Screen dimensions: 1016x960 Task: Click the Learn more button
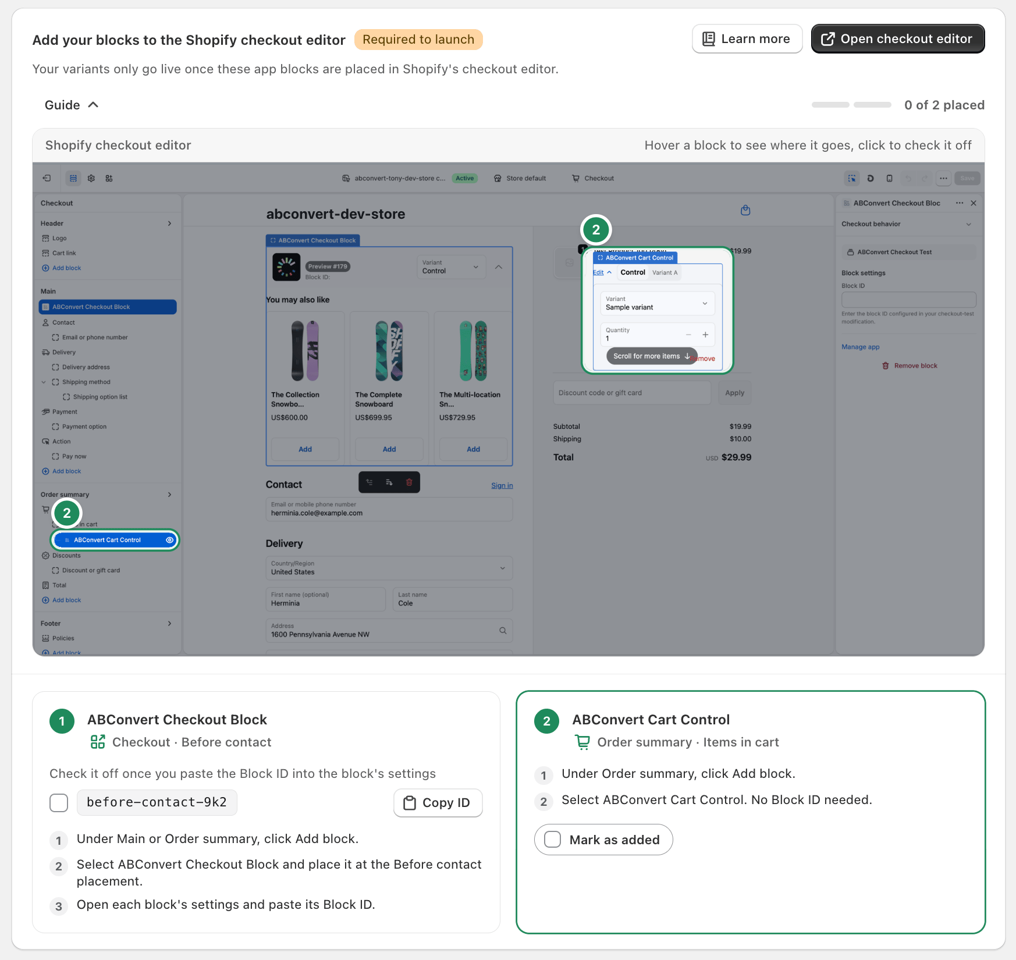point(747,39)
